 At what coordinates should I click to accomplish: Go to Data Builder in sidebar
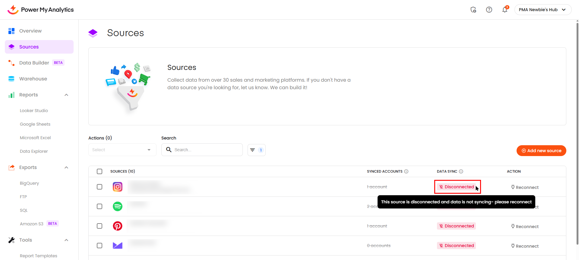click(34, 63)
